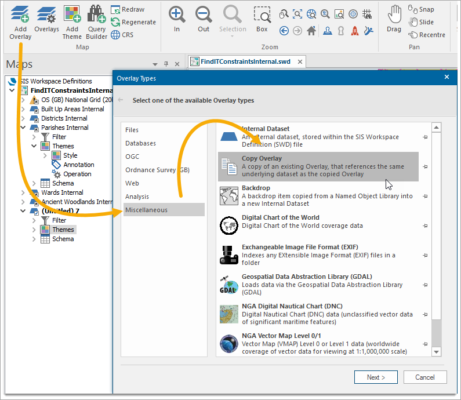Image resolution: width=461 pixels, height=400 pixels.
Task: Pin the Internal Dataset overlay entry
Action: (426, 137)
